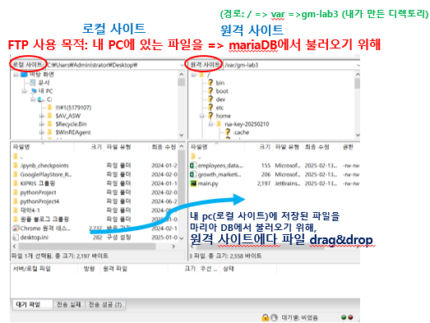Sort remote files by 권한 column
The image size is (430, 323).
click(349, 147)
